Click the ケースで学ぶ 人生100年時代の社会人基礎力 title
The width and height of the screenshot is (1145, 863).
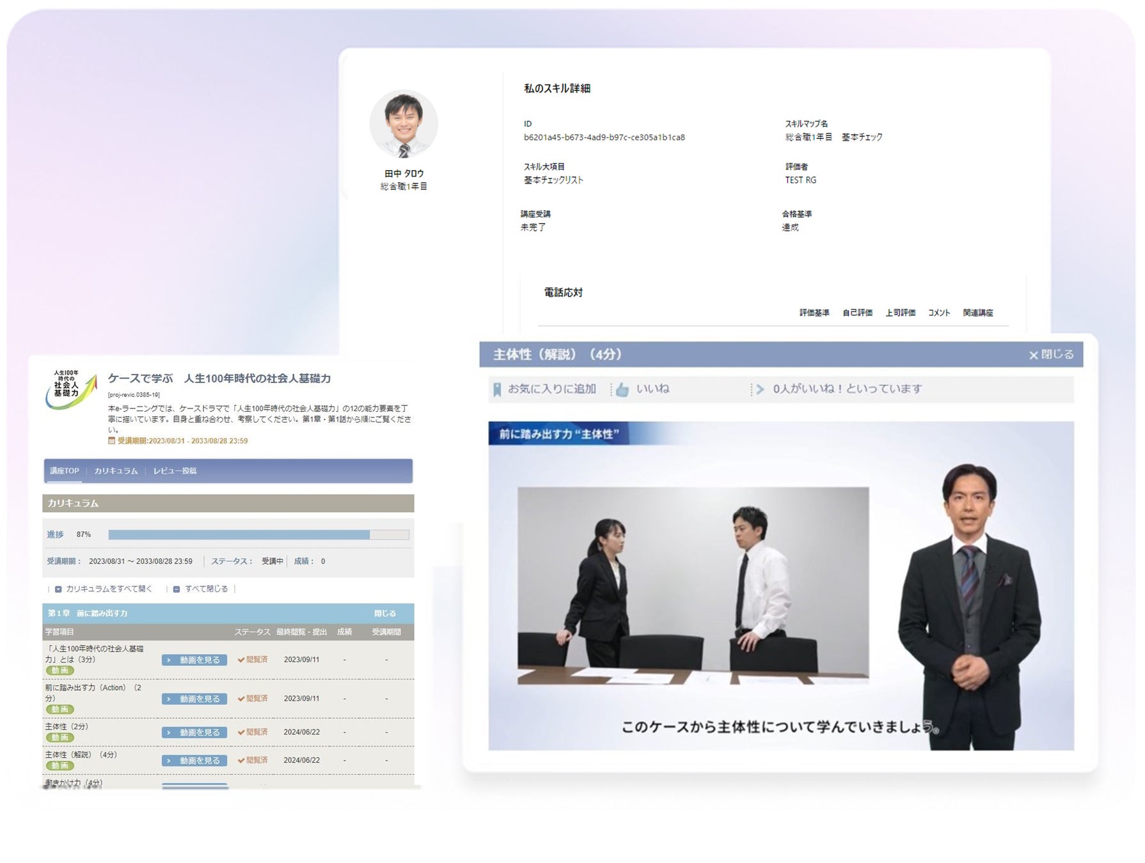[219, 378]
